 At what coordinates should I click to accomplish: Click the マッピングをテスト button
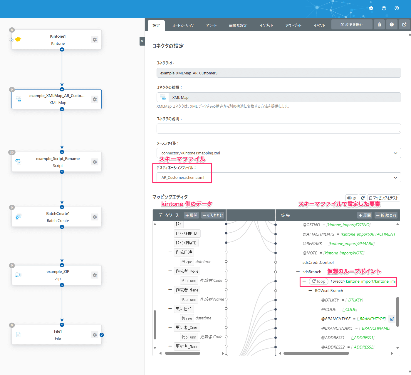pos(384,198)
